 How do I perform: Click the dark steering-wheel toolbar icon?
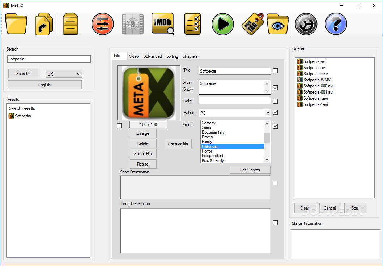(306, 24)
